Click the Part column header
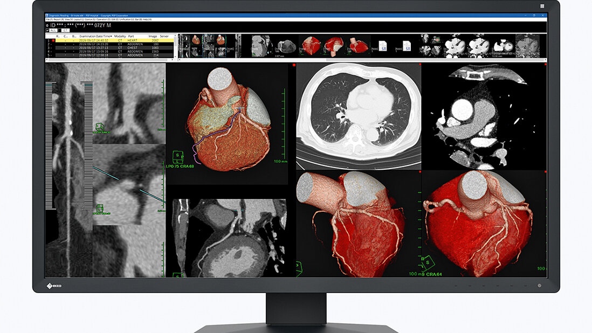This screenshot has height=333, width=592. 132,36
